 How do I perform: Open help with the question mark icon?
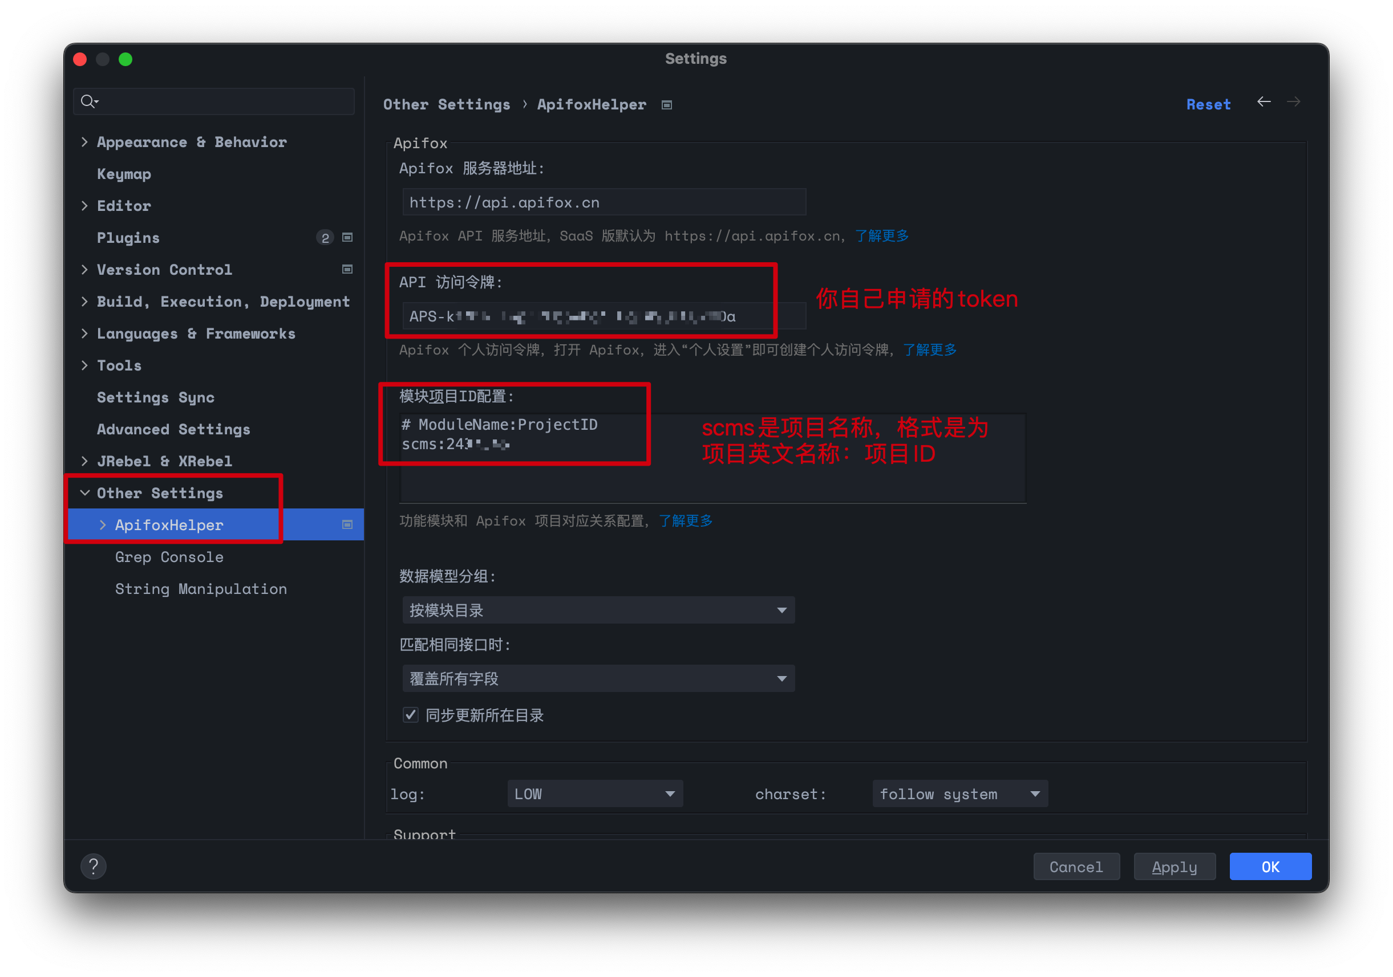pyautogui.click(x=94, y=866)
